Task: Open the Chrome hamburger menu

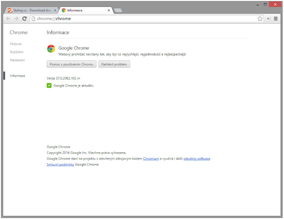Action: click(276, 19)
